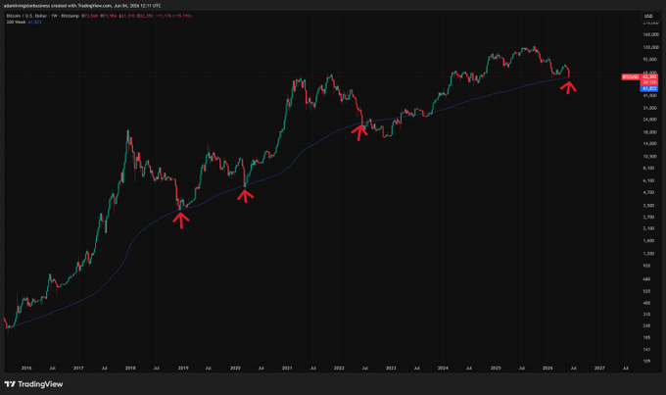Click the 2026 label on time axis
666x395 pixels.
click(547, 369)
